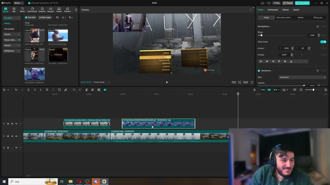Open the Maske sub-tab
This screenshot has height=185, width=330.
[301, 17]
